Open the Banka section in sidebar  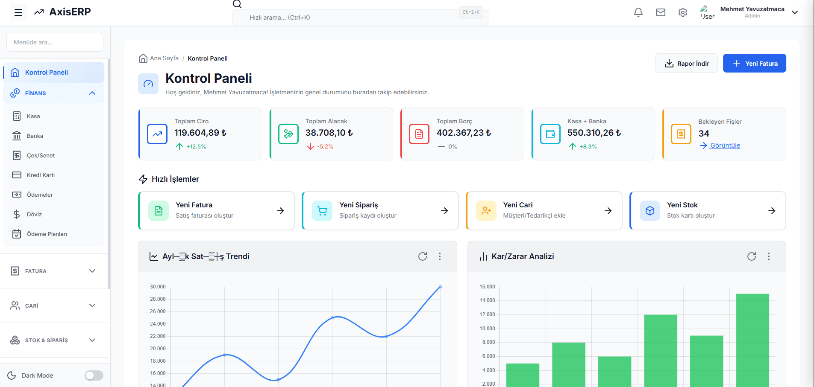click(x=35, y=136)
